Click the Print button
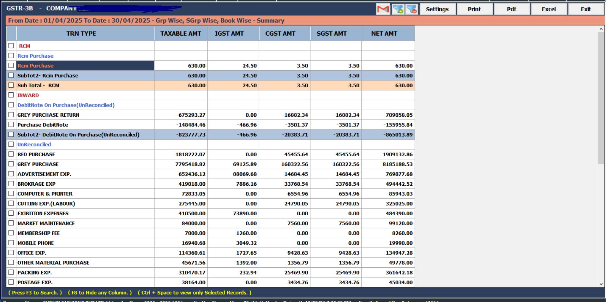Image resolution: width=606 pixels, height=302 pixels. coord(475,9)
